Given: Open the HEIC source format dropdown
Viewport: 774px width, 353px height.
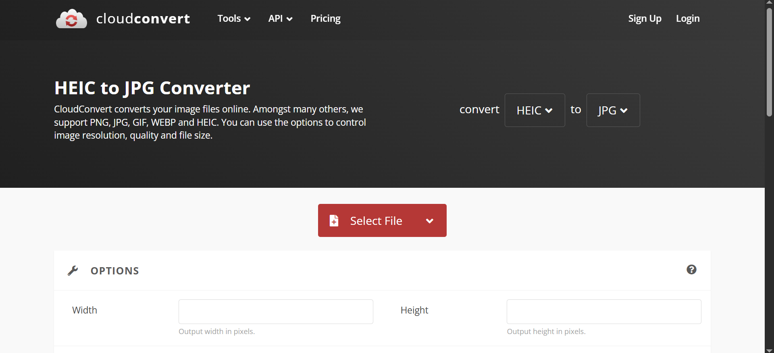Looking at the screenshot, I should [535, 110].
